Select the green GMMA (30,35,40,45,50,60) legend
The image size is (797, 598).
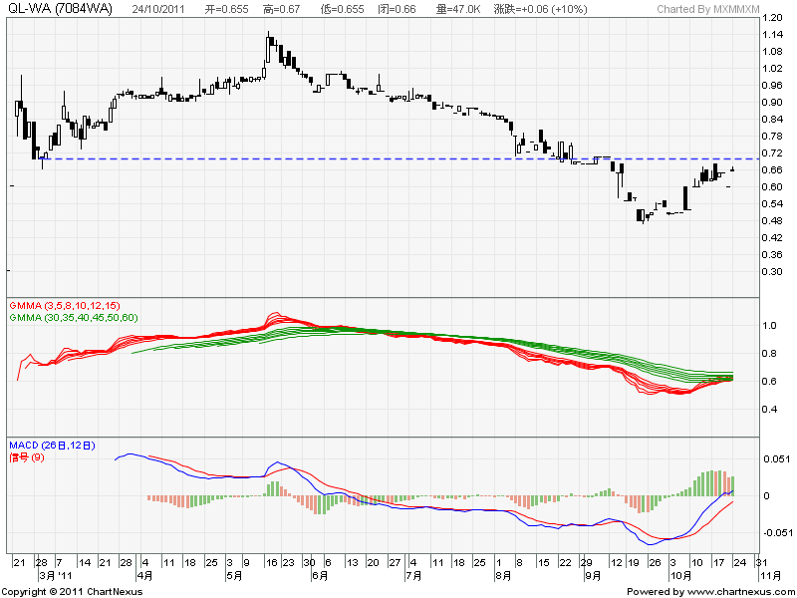pos(73,317)
